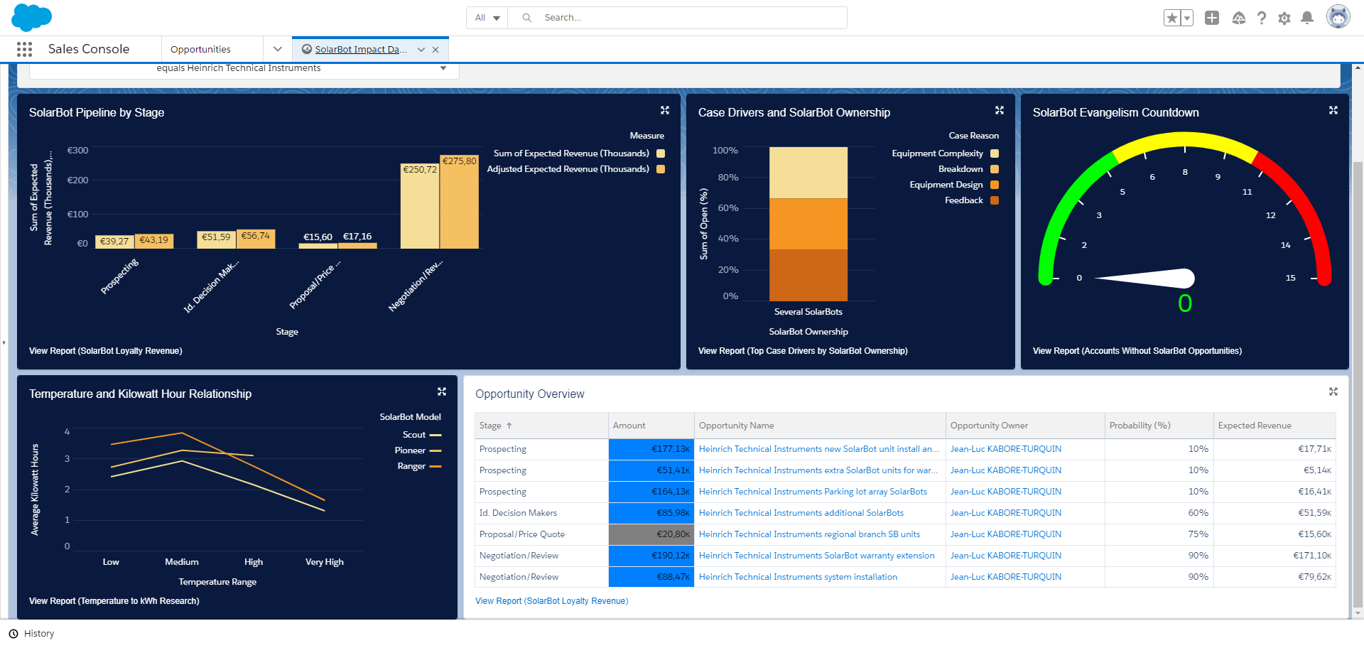
Task: Click the Opportunity Owner column header
Action: (x=1025, y=426)
